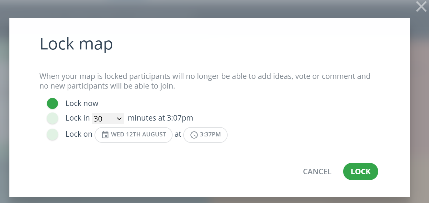Screen dimensions: 429x203
Task: Close the Lock map dialog with X
Action: [421, 6]
